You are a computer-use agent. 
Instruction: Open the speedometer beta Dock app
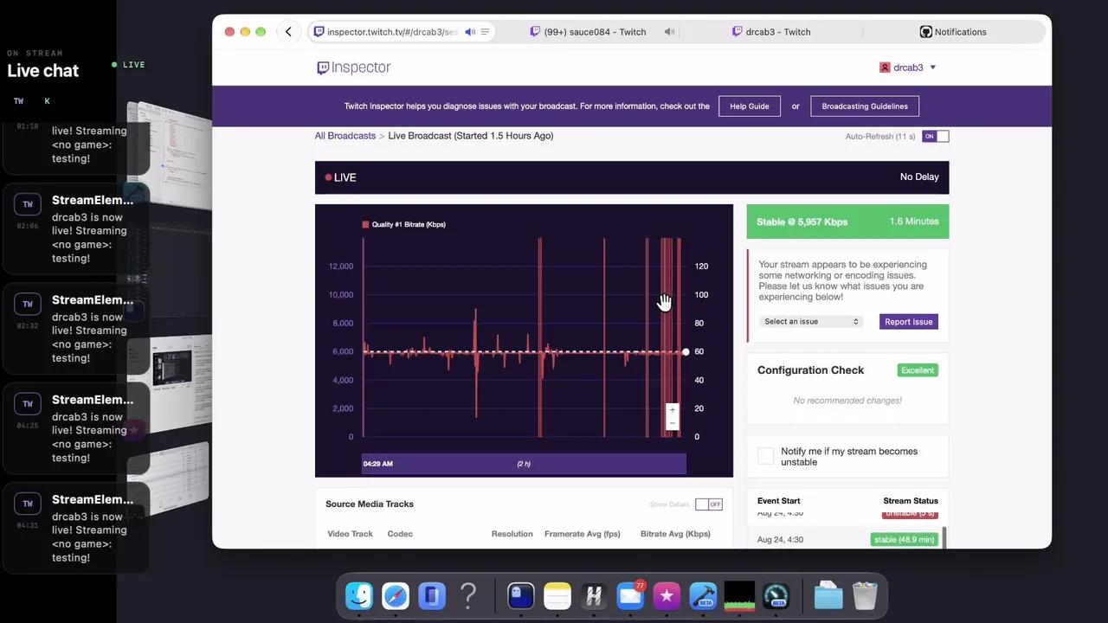click(x=776, y=595)
